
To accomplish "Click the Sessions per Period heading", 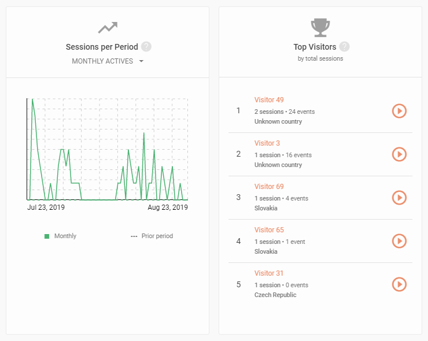I will click(x=102, y=47).
